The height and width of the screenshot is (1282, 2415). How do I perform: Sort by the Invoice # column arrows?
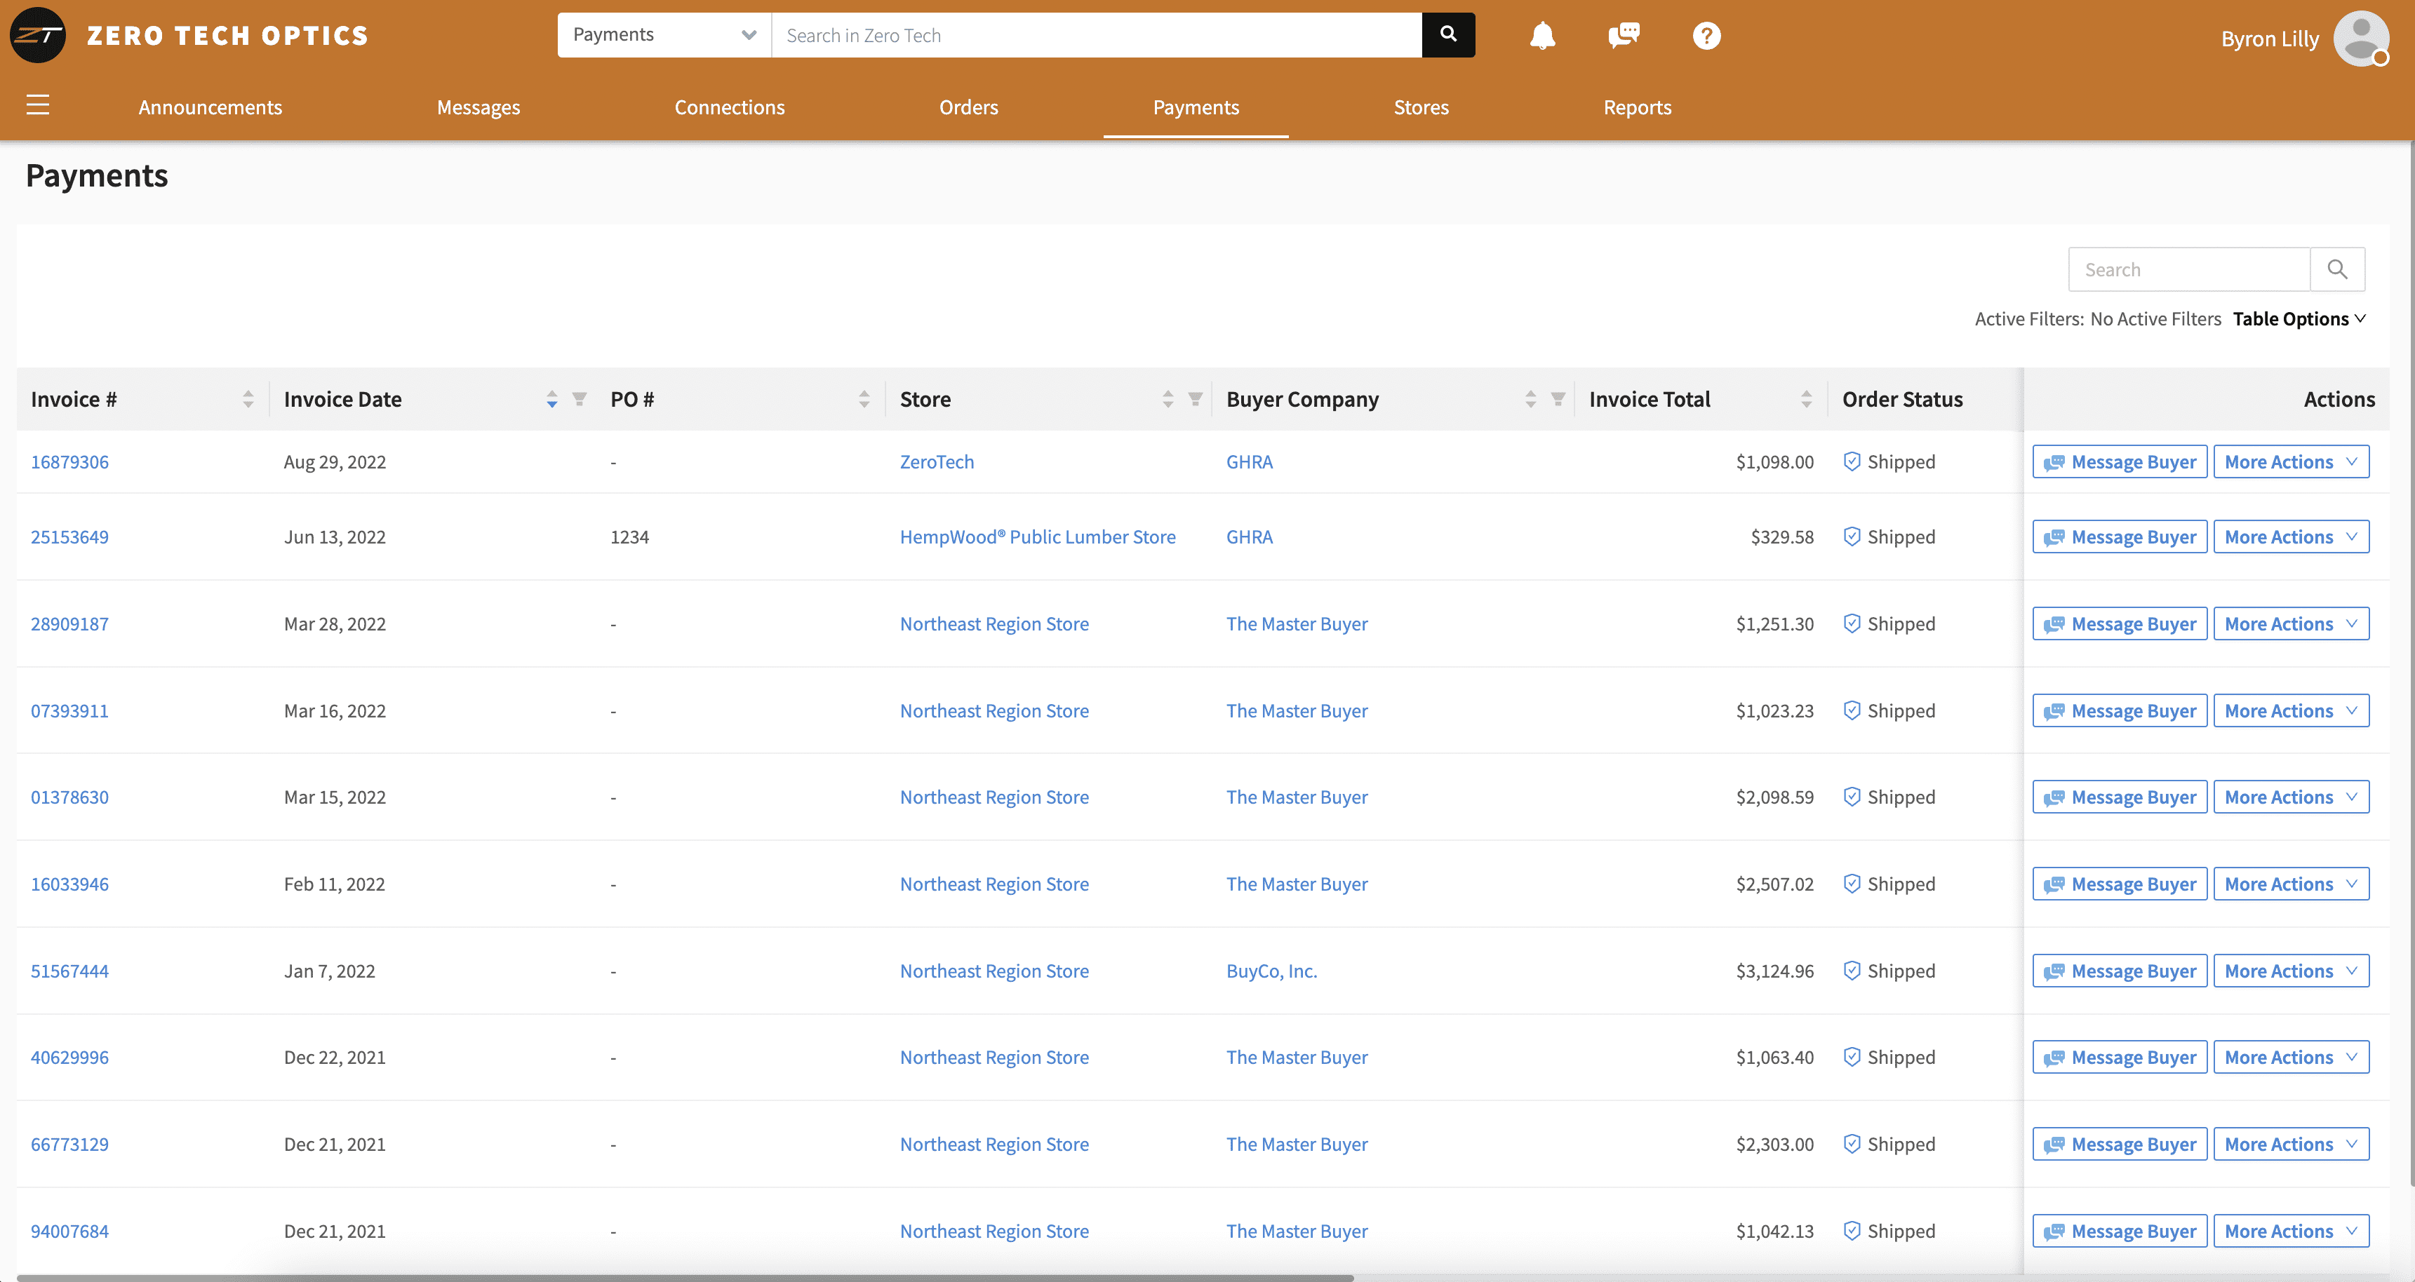(x=248, y=399)
